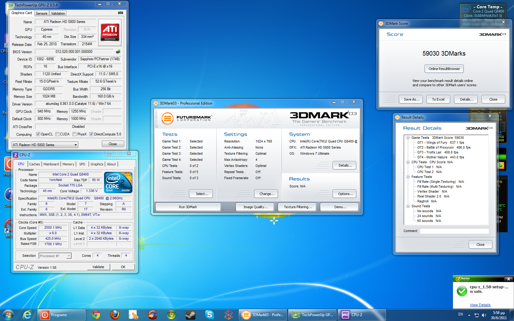
Task: Toggle OpenCL checkbox in GPU-Z
Action: coord(38,134)
